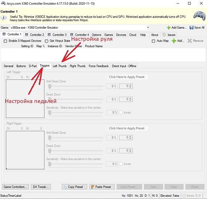Toggle Get XInput State checkbox
Screen dimensions: 207x199
(46, 41)
